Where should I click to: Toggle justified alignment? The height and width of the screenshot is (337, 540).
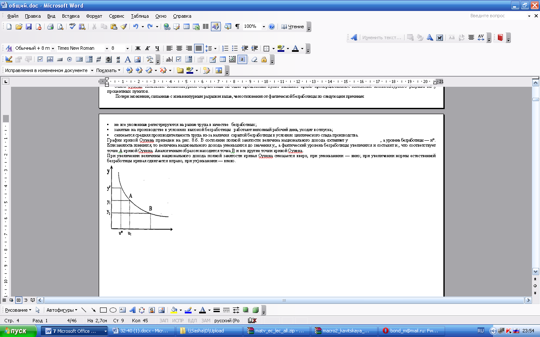(198, 48)
